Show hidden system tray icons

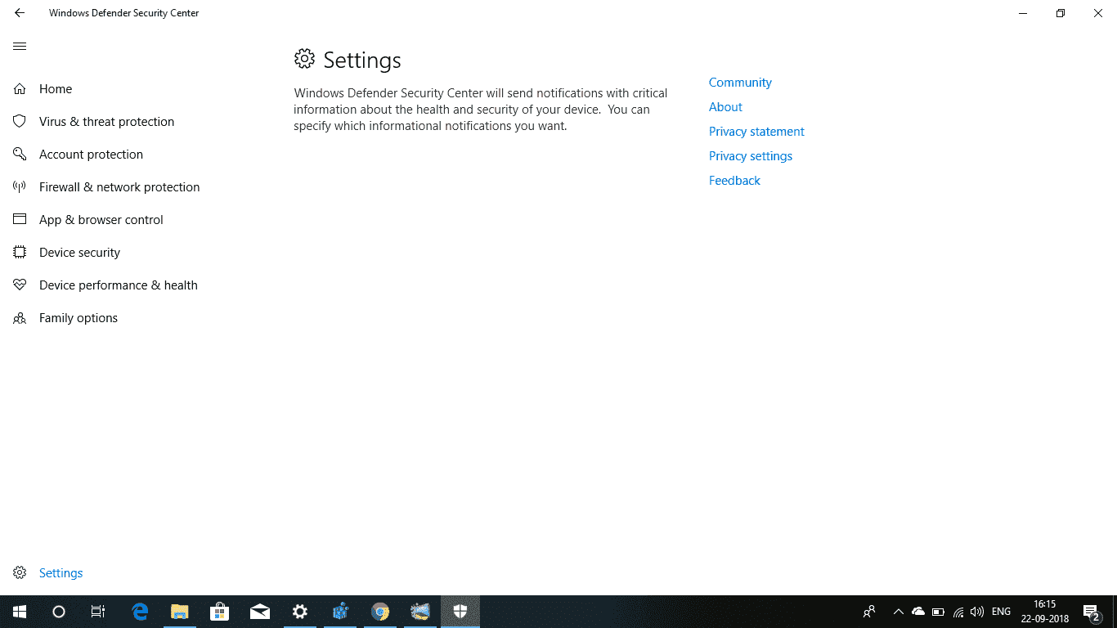point(898,612)
